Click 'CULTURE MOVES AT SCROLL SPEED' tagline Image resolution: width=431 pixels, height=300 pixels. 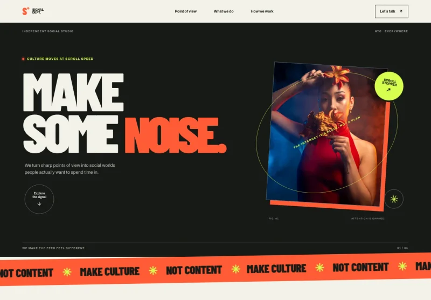coord(60,59)
